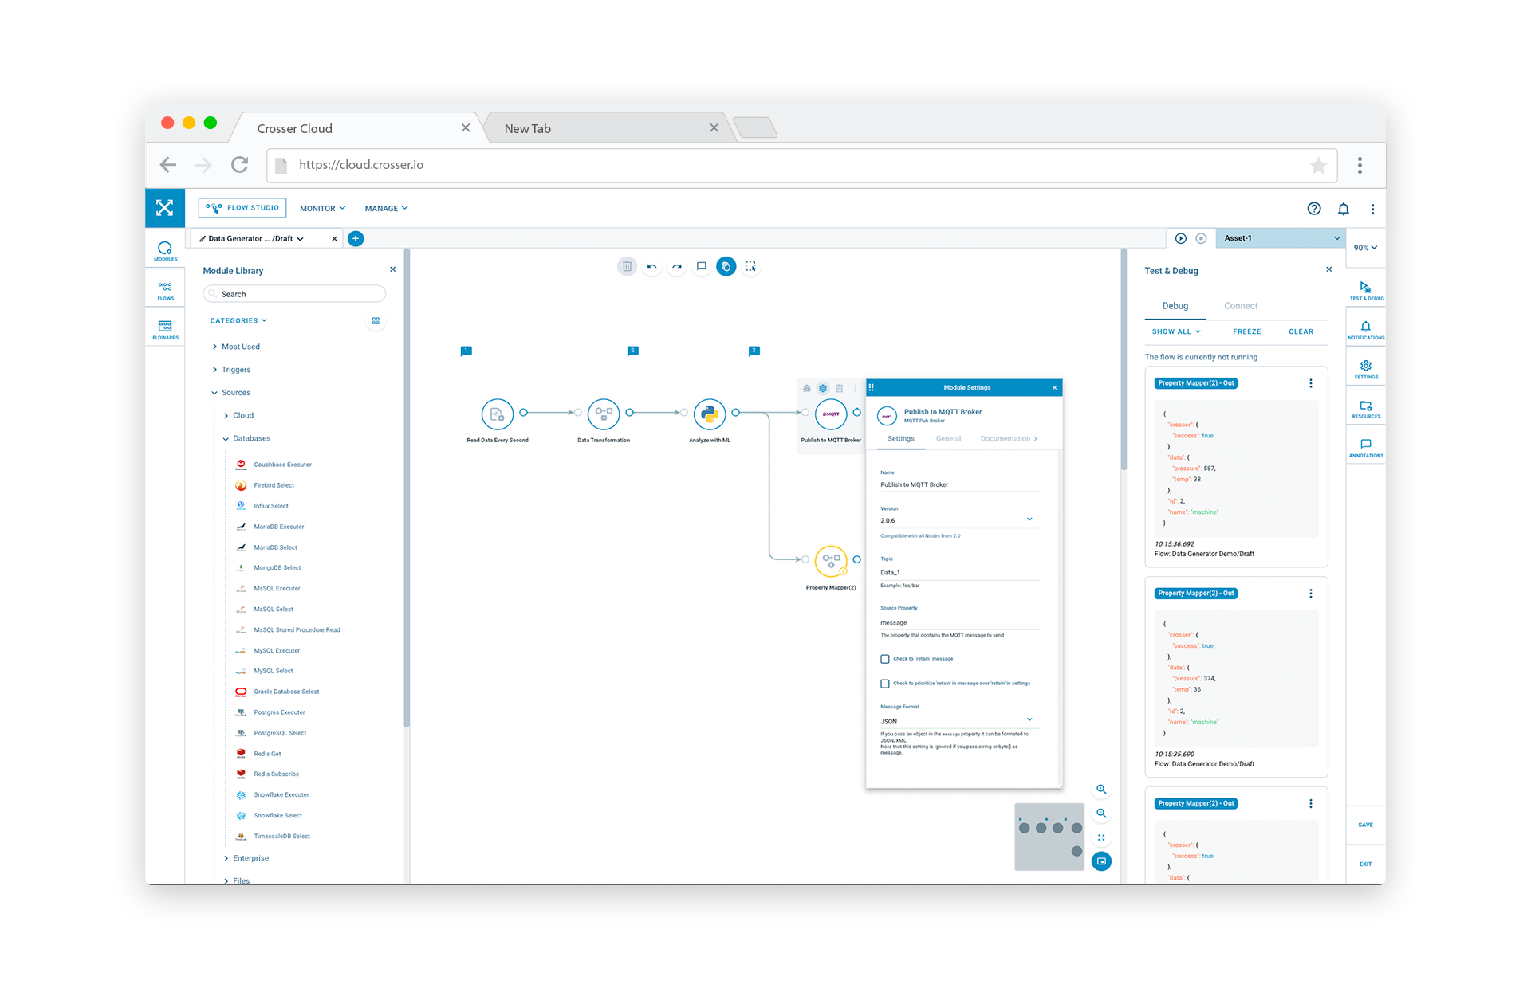Open Settings in right sidebar

click(1366, 370)
